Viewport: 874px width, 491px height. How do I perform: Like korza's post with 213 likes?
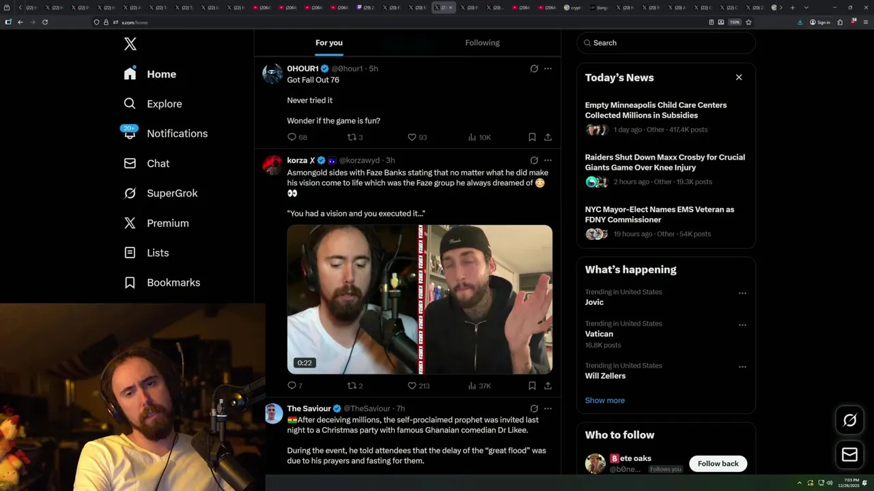click(419, 386)
